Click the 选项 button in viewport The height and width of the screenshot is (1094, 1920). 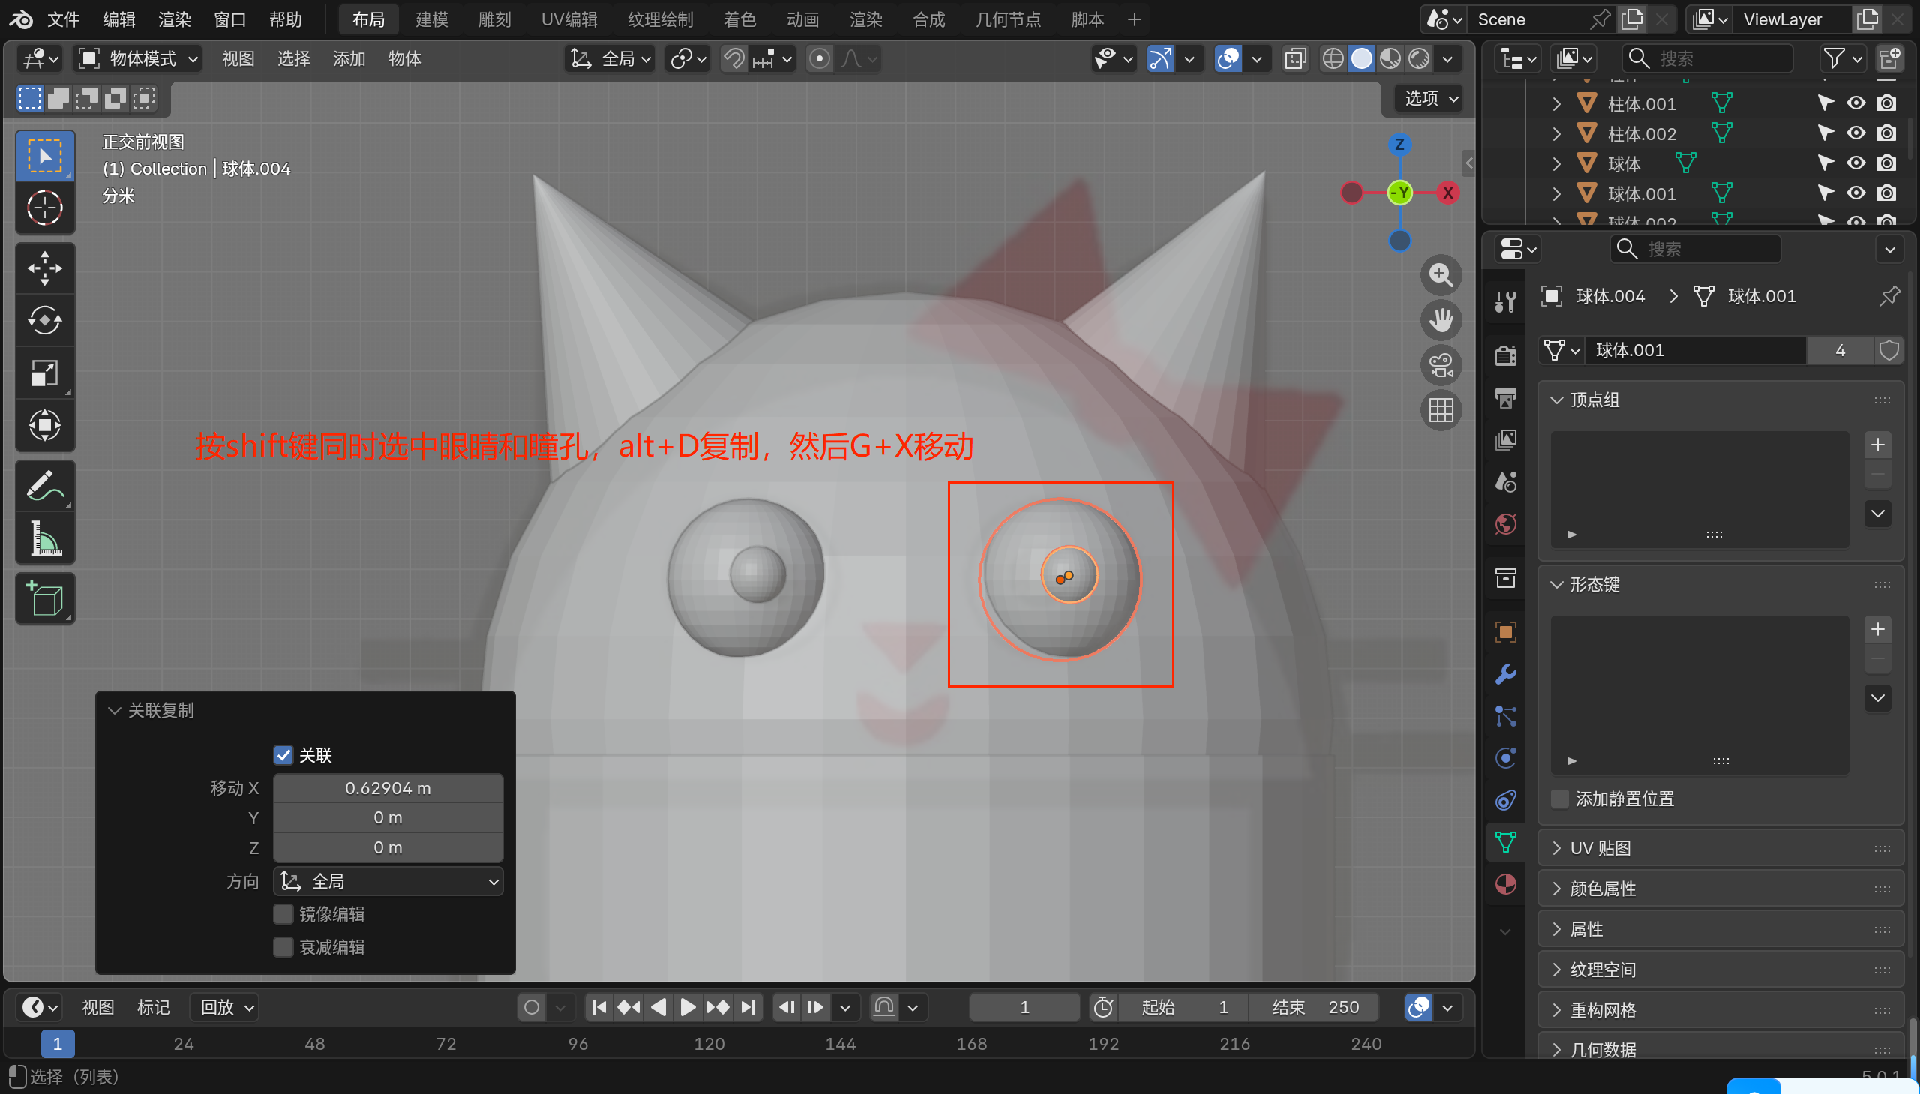click(x=1430, y=98)
